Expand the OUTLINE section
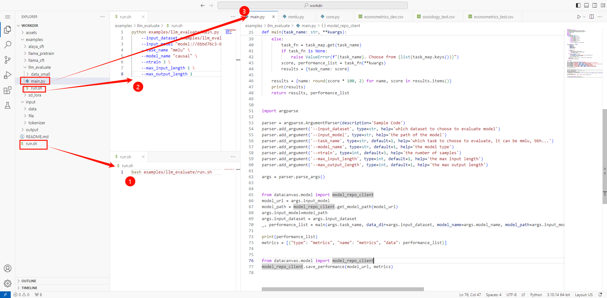This screenshot has width=607, height=298. 29,281
